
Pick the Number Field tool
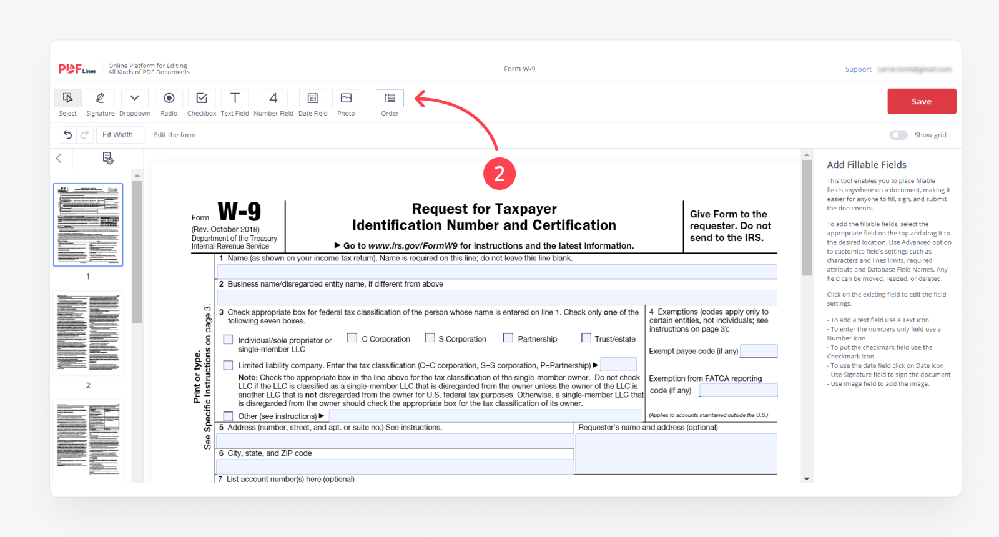click(273, 98)
